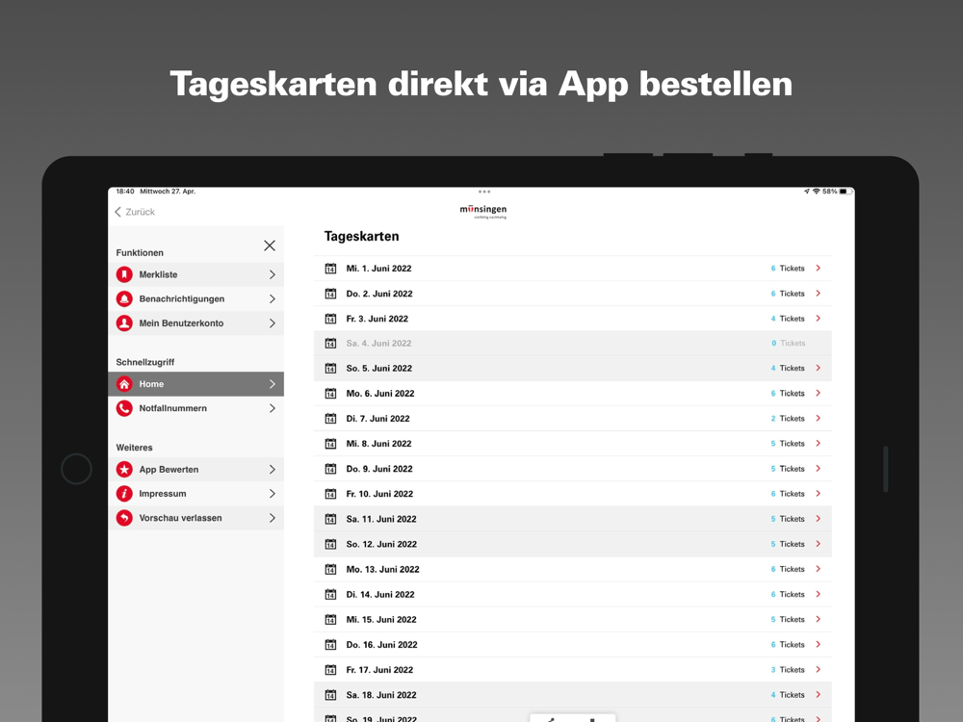
Task: Click calendar icon for Mi. 1. Juni 2022
Action: click(x=330, y=269)
